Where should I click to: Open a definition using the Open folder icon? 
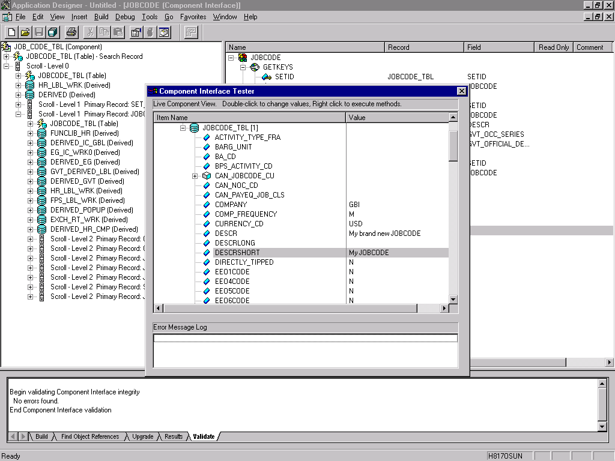pos(25,32)
